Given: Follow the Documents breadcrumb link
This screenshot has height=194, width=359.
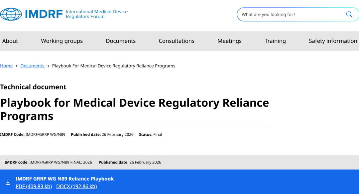Looking at the screenshot, I should click(x=32, y=66).
